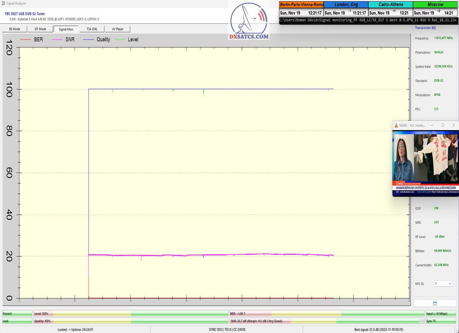Click the Quality 100% indicator bar
Screen dimensions: 459x333
[130, 321]
